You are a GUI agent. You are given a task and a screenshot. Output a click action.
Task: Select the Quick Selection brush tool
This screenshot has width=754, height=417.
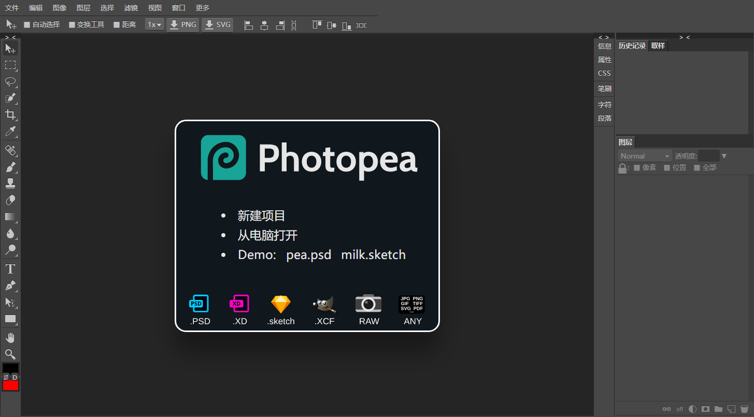(10, 98)
